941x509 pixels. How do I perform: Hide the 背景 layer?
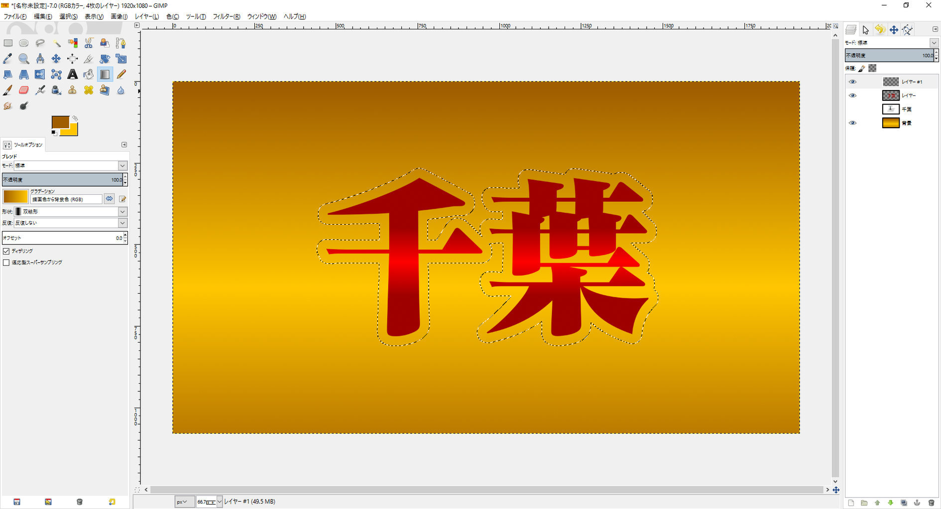852,123
